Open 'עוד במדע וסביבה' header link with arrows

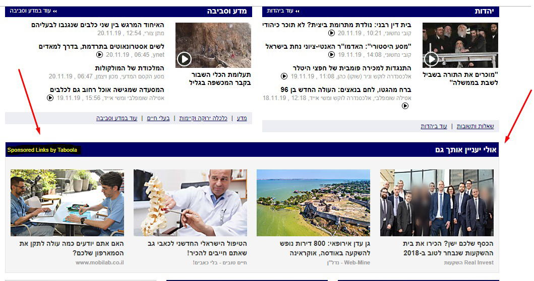click(33, 11)
